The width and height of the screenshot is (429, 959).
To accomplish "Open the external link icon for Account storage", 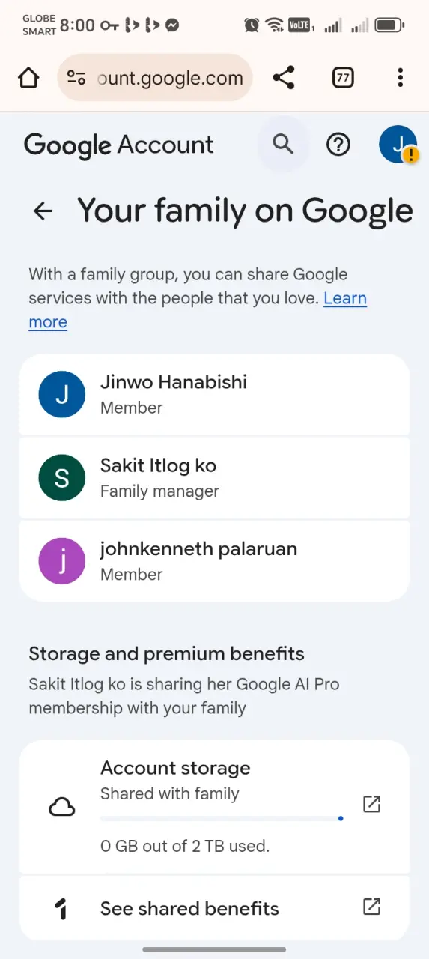I will point(372,804).
